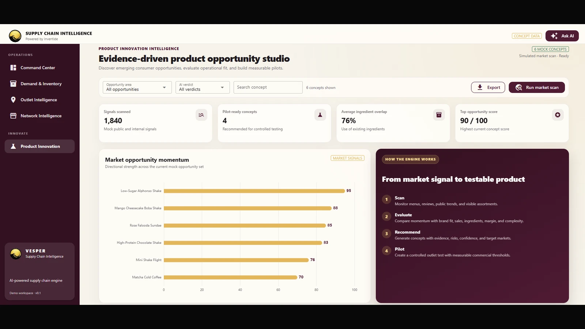Click the Mini Shake Flight bar
This screenshot has width=585, height=329.
tap(237, 260)
